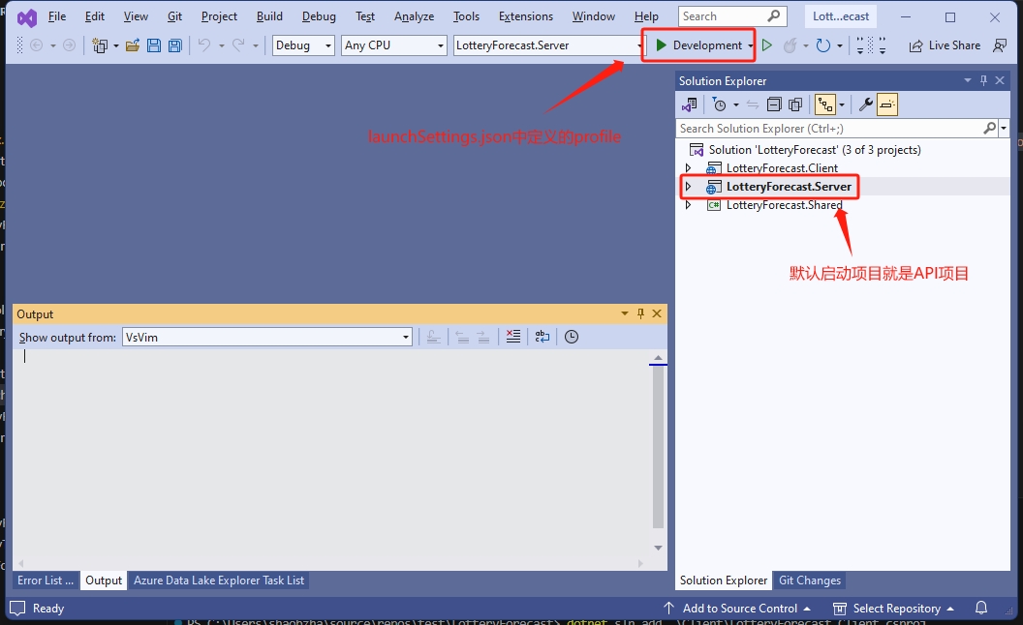Click the Live Share button

tap(945, 45)
